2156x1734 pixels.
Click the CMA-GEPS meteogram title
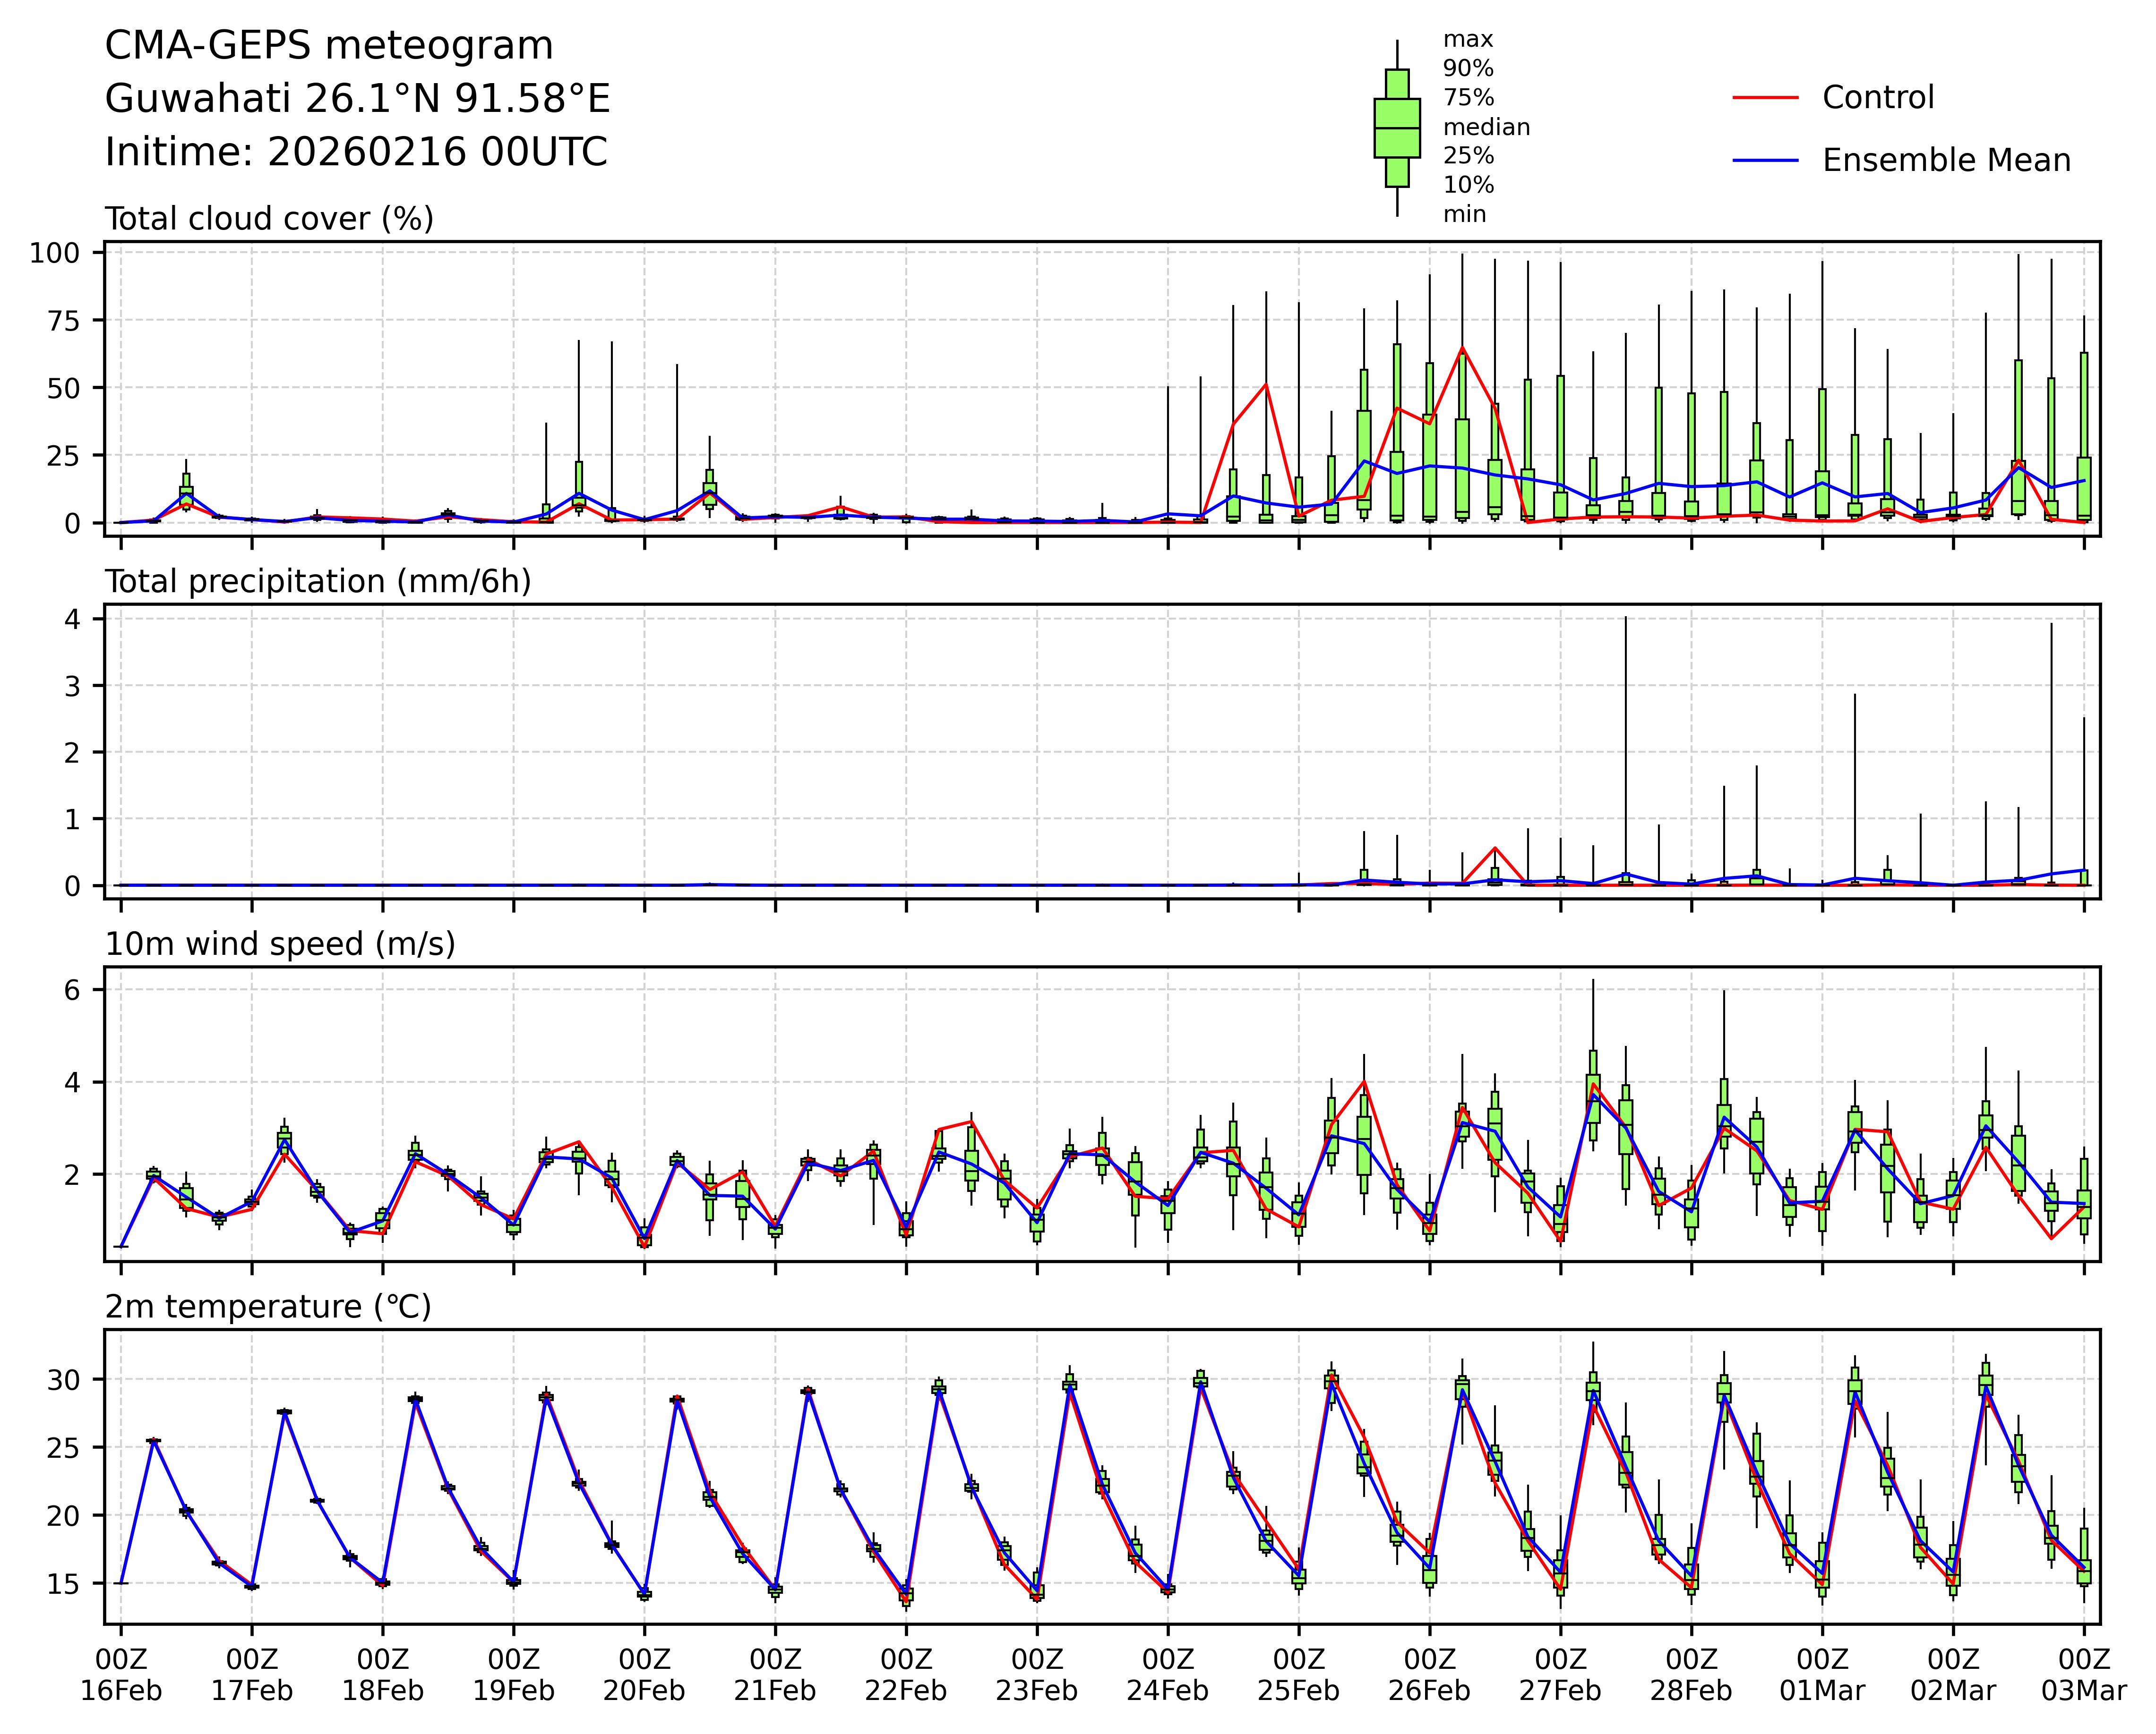click(x=329, y=46)
